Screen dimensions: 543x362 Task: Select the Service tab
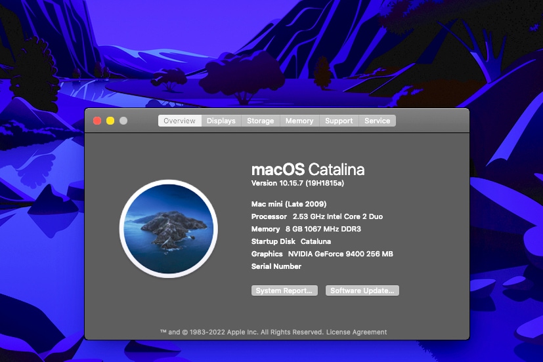click(377, 121)
